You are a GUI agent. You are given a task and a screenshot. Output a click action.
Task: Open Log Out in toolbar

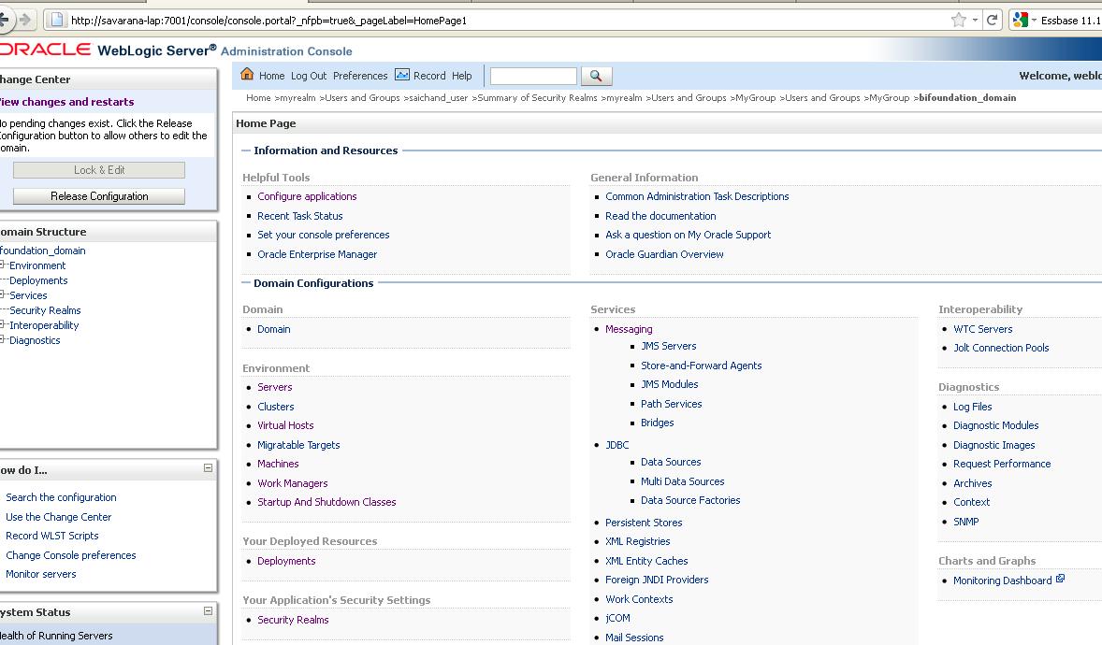click(x=309, y=76)
